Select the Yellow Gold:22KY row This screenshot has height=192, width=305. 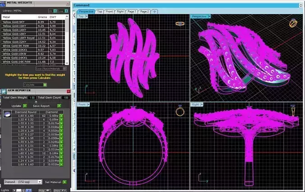pos(33,42)
